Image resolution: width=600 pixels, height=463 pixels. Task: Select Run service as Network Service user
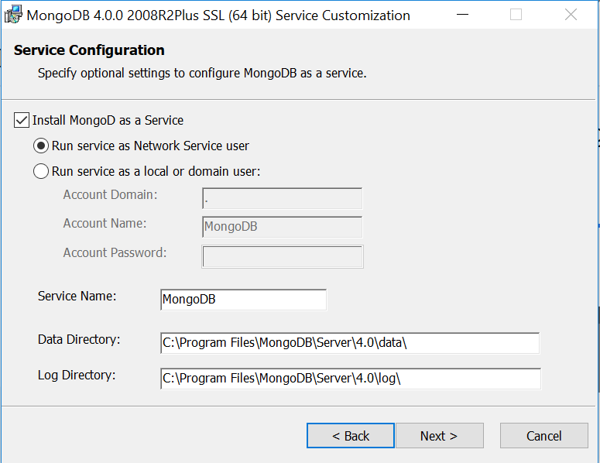point(42,146)
